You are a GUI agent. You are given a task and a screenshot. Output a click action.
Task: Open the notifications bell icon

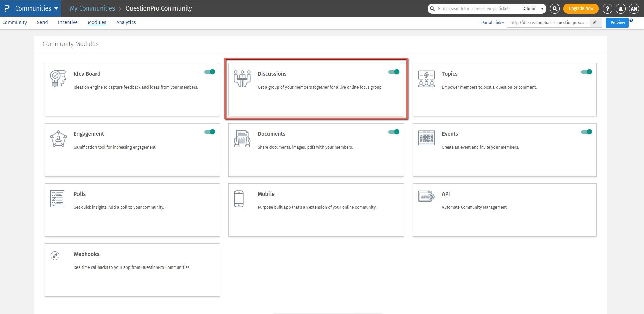point(621,9)
